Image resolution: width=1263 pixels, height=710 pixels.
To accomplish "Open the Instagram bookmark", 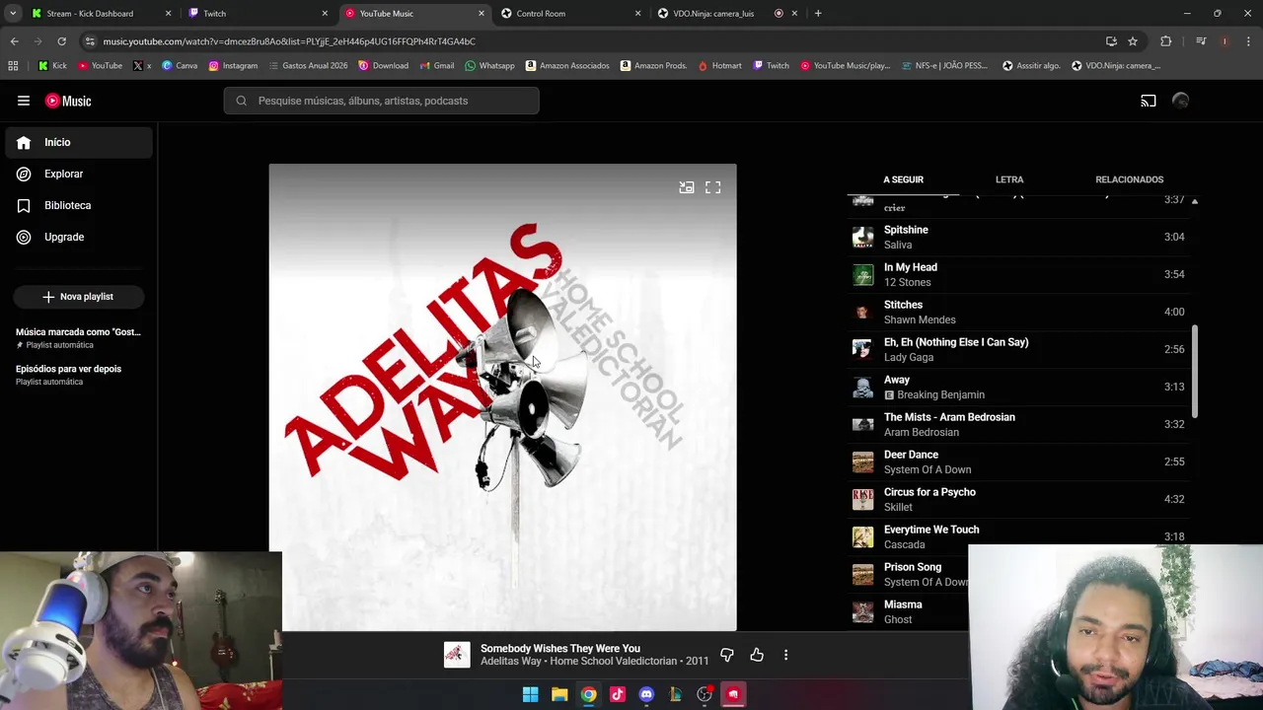I will click(233, 66).
